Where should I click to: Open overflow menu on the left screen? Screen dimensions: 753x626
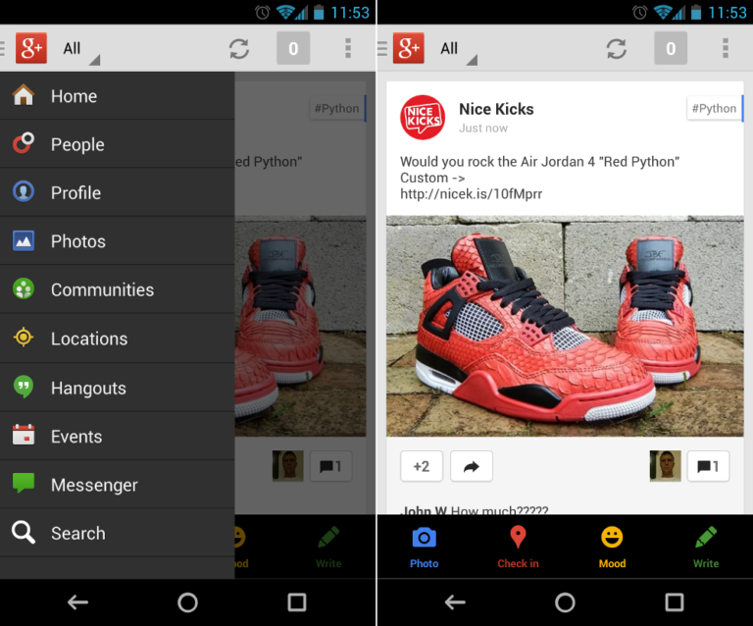(348, 48)
